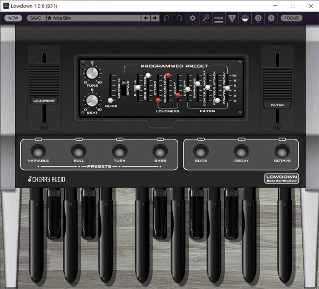Viewport: 319px width, 289px height.
Task: Click the EMPHASIS slider handle
Action: [198, 83]
